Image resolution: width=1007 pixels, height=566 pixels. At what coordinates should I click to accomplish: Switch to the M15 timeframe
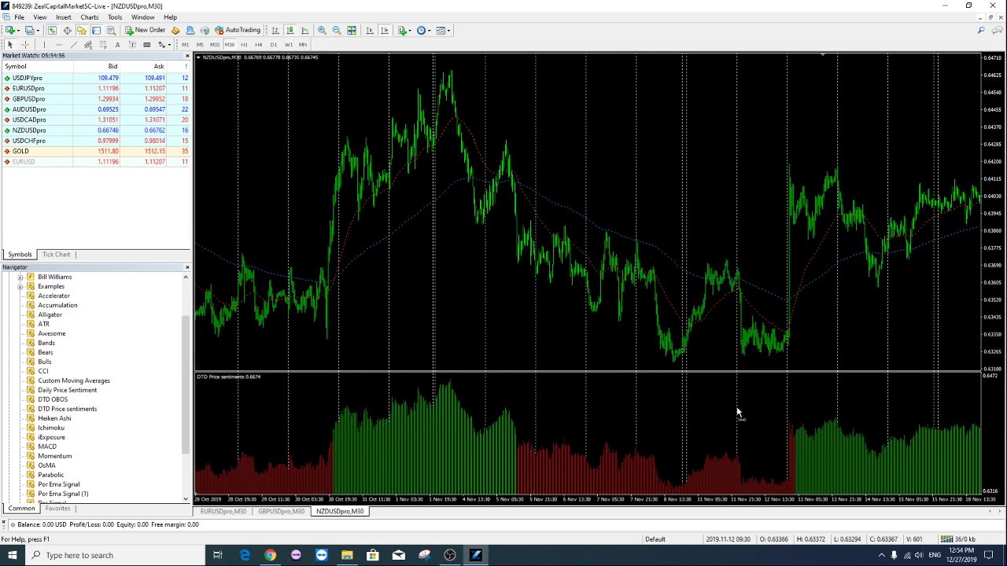(x=214, y=45)
